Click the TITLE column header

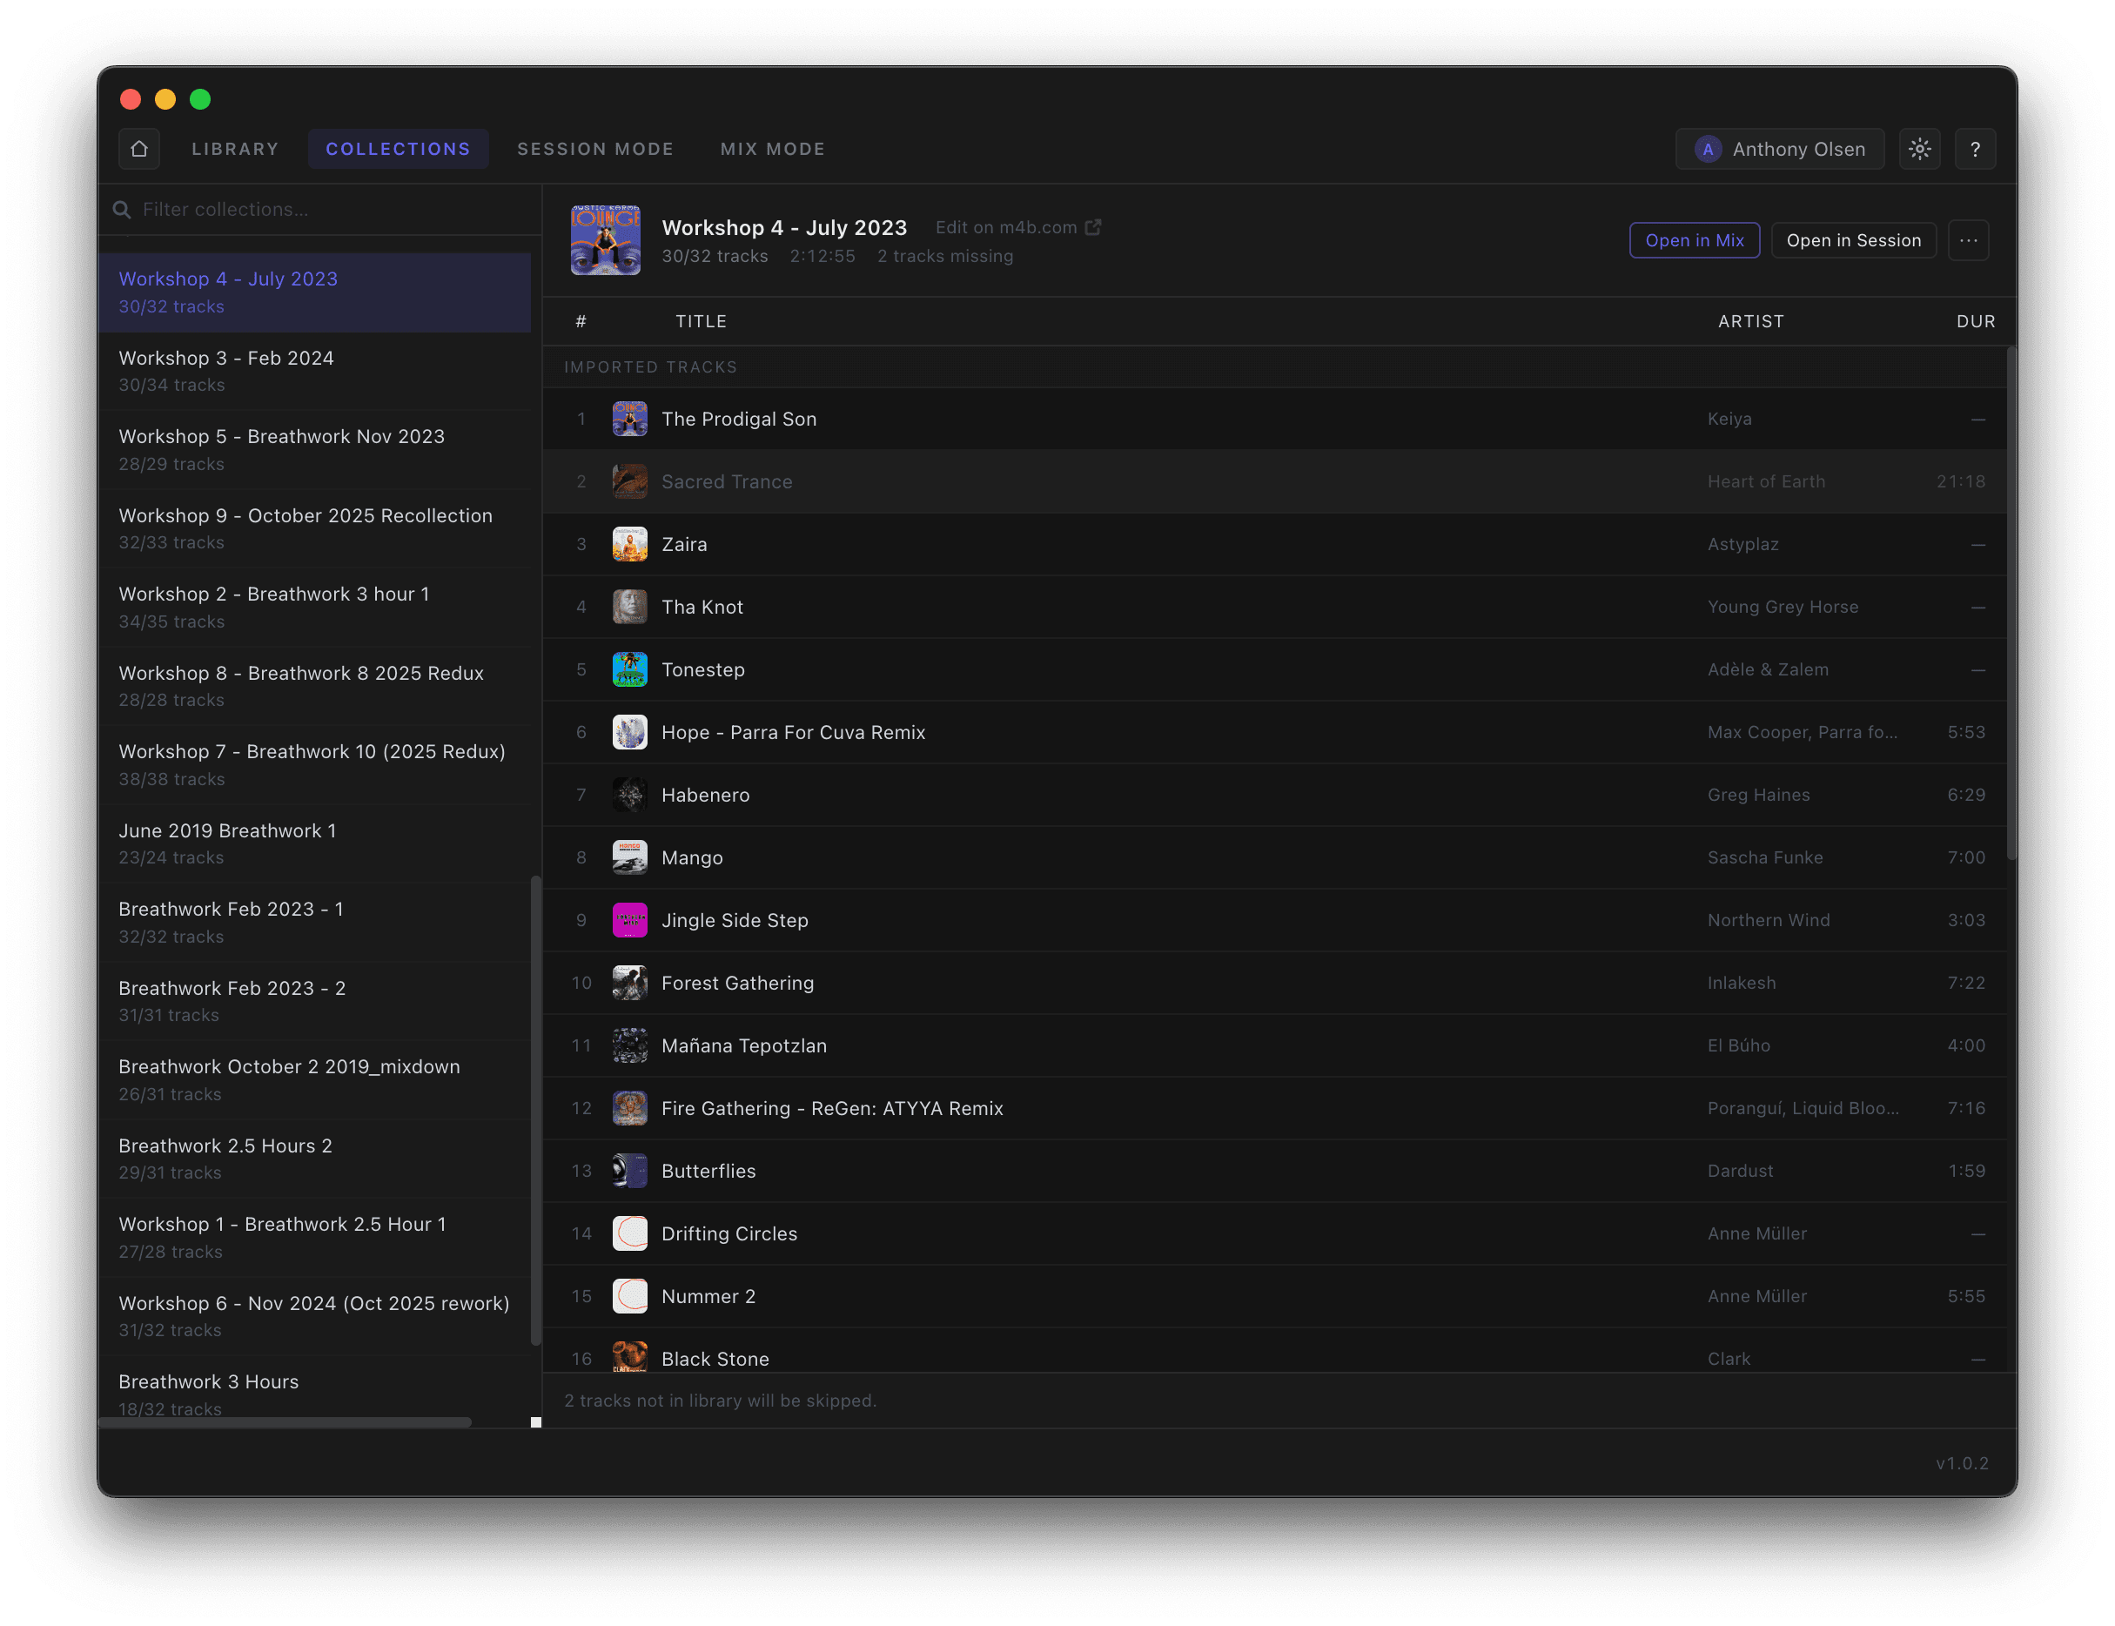coord(701,321)
